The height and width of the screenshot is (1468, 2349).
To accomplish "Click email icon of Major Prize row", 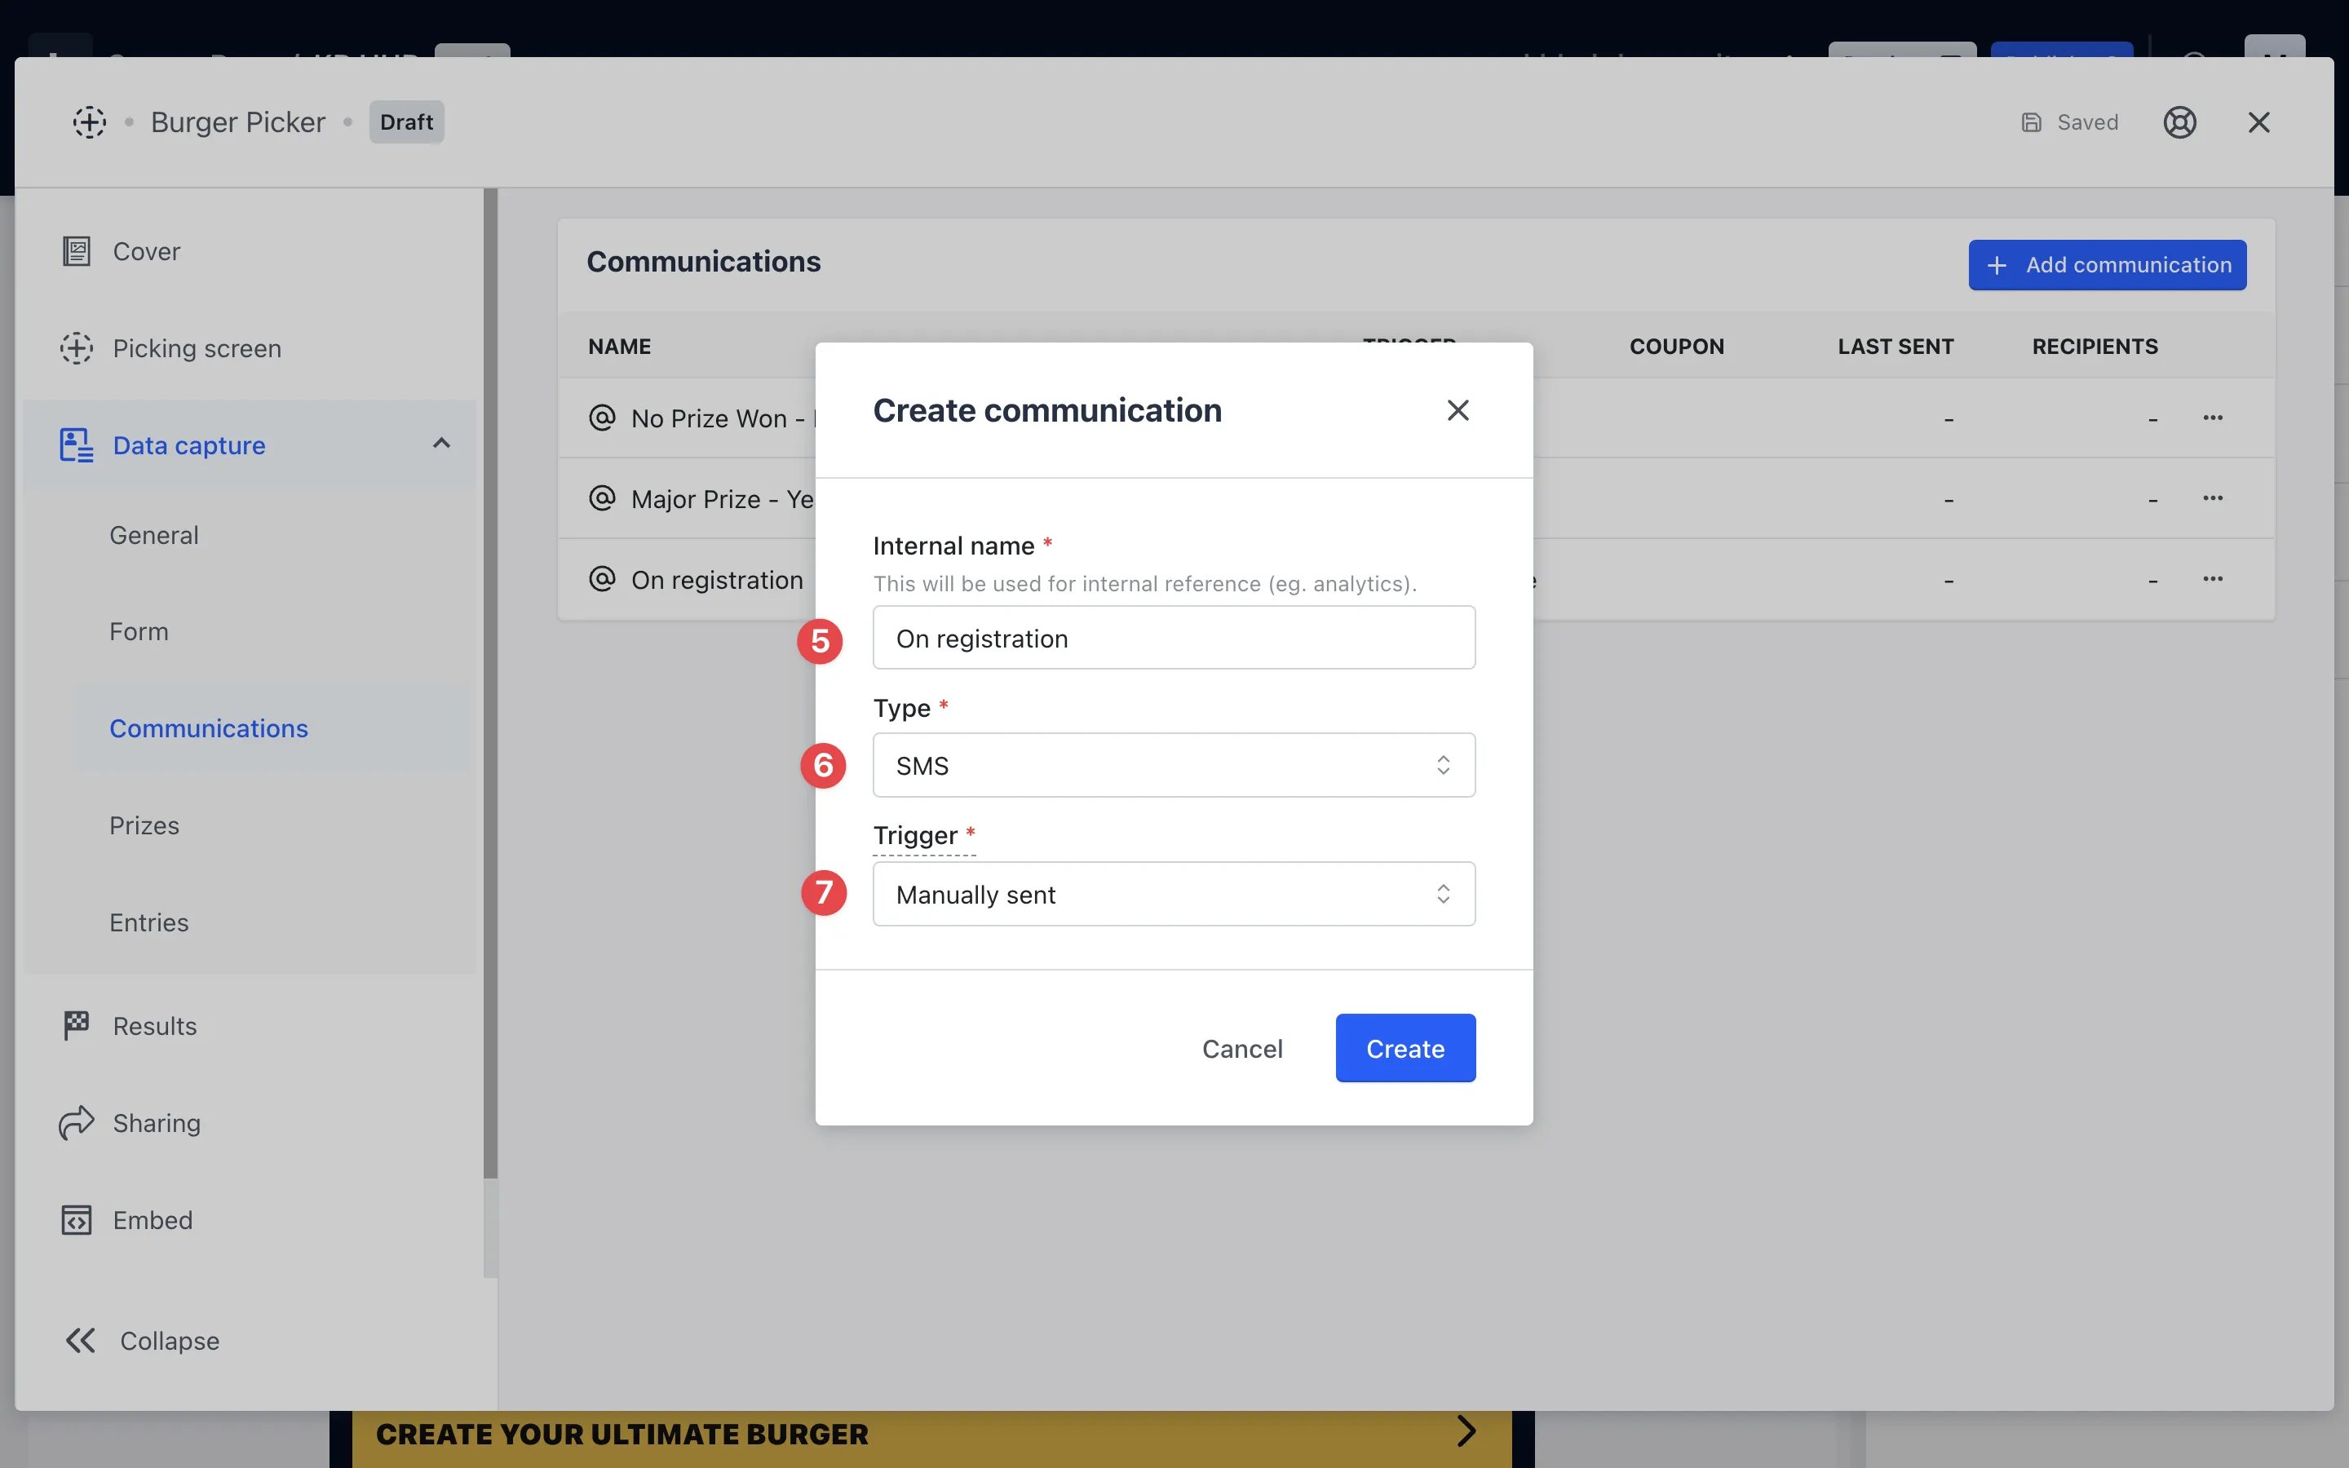I will [602, 498].
